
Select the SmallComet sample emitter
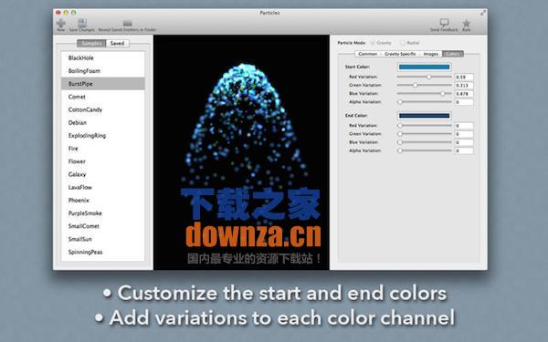(x=103, y=226)
